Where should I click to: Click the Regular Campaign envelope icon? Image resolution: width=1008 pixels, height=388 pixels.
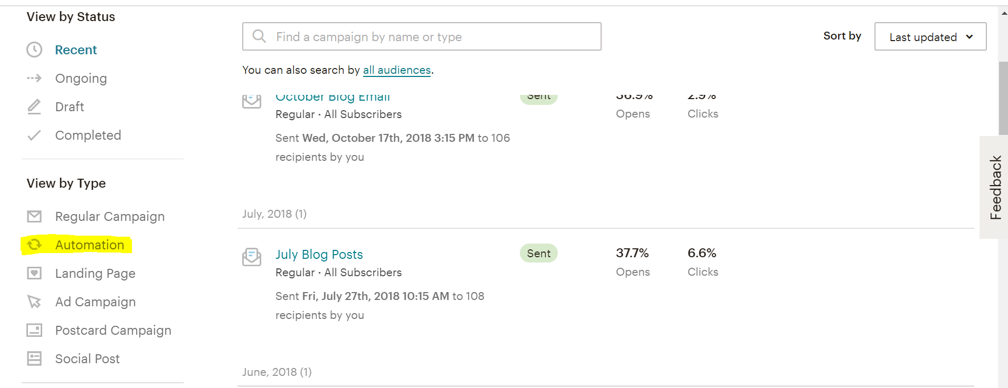(34, 217)
